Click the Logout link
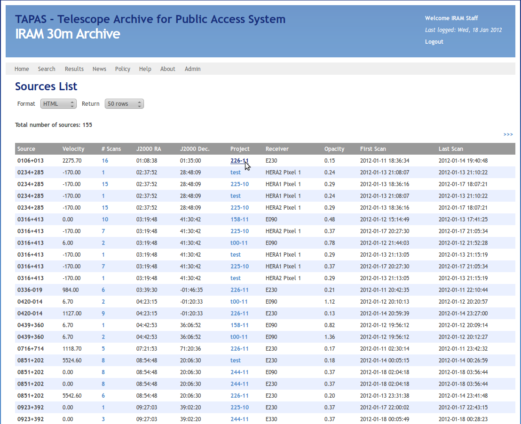This screenshot has width=521, height=424. (x=434, y=42)
